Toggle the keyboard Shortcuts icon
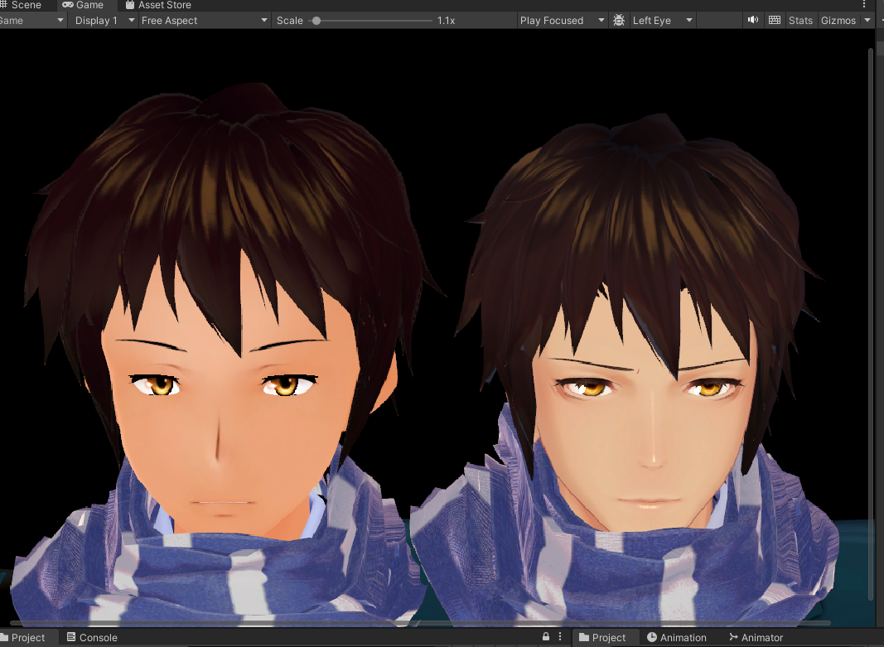Viewport: 884px width, 647px height. tap(775, 20)
